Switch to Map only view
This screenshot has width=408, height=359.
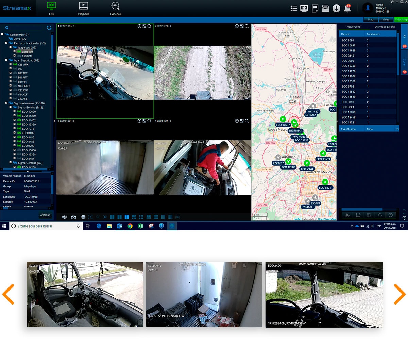point(370,20)
